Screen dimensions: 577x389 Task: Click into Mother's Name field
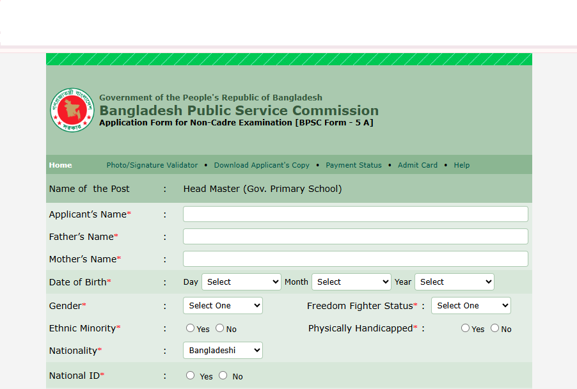[x=355, y=259]
